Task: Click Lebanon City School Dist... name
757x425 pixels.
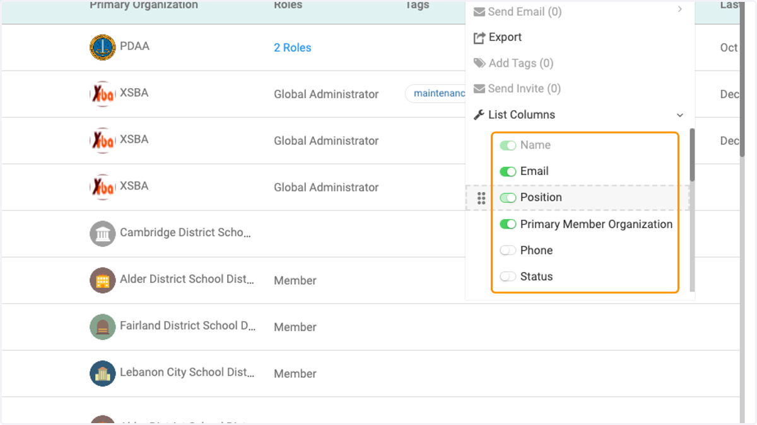Action: point(187,373)
